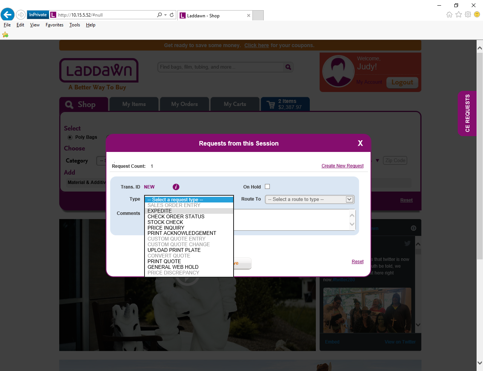The height and width of the screenshot is (371, 483).
Task: Click the Create New Request link
Action: [x=343, y=166]
